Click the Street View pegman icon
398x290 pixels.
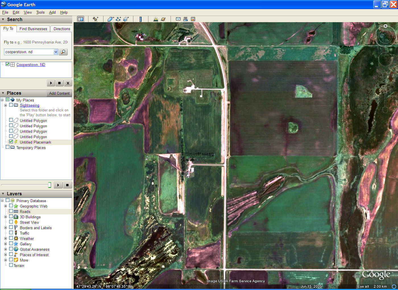(16, 222)
